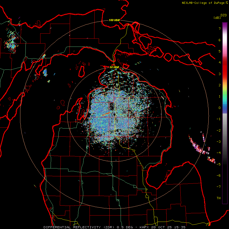Click the 0 value on the color scale
This screenshot has height=229, width=229.
[x=220, y=108]
